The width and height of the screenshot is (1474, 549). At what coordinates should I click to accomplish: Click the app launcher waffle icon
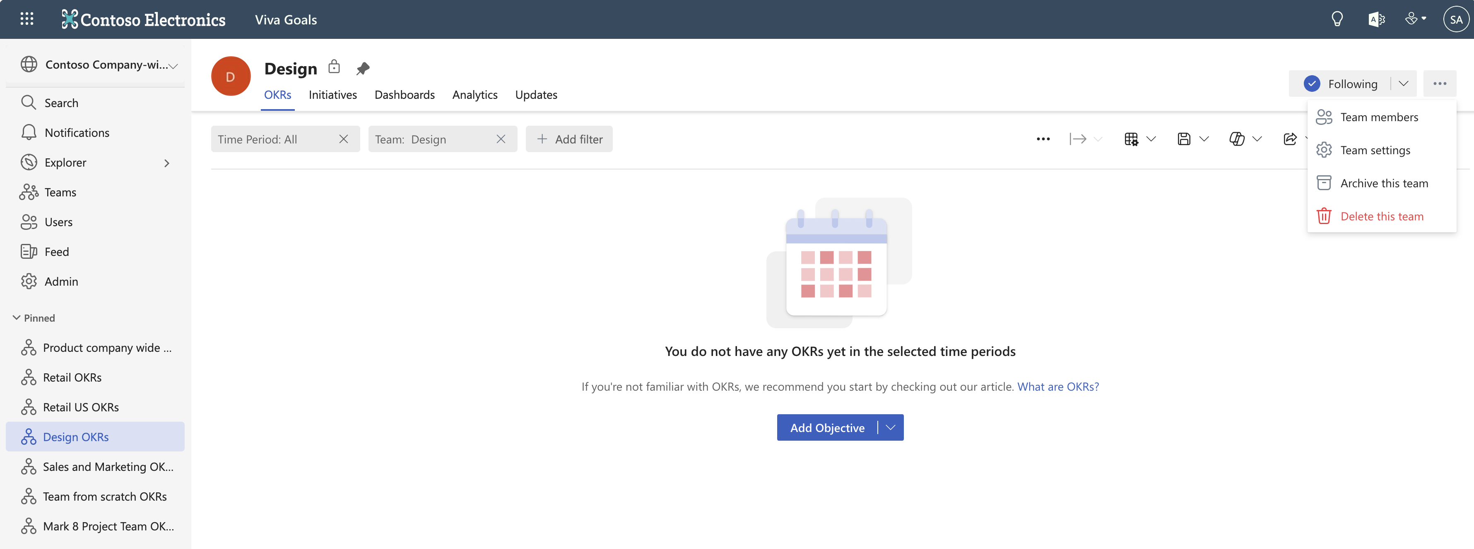tap(26, 19)
